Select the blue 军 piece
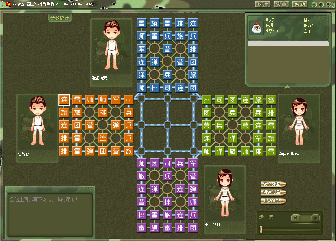 click(x=141, y=49)
